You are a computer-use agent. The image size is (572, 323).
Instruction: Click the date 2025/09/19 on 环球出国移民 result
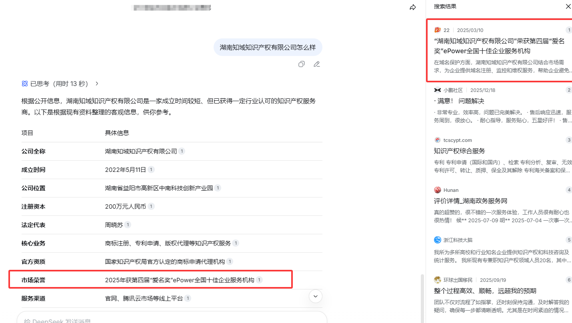coord(493,280)
